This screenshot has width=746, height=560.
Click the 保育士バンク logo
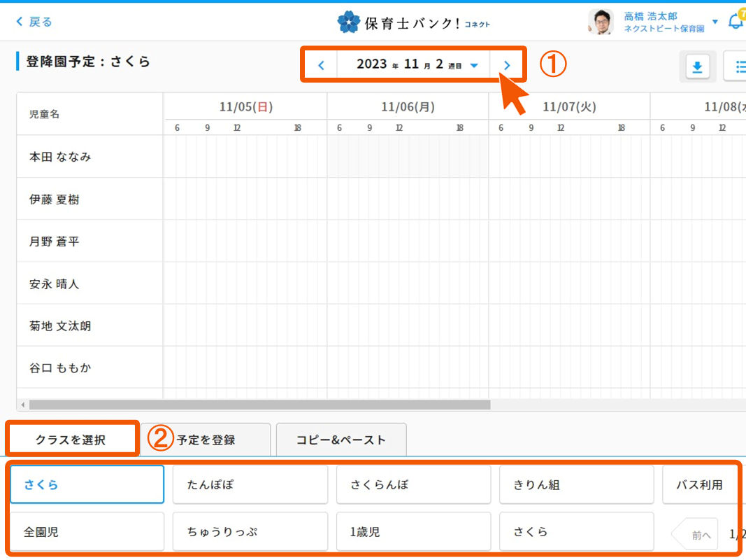413,22
